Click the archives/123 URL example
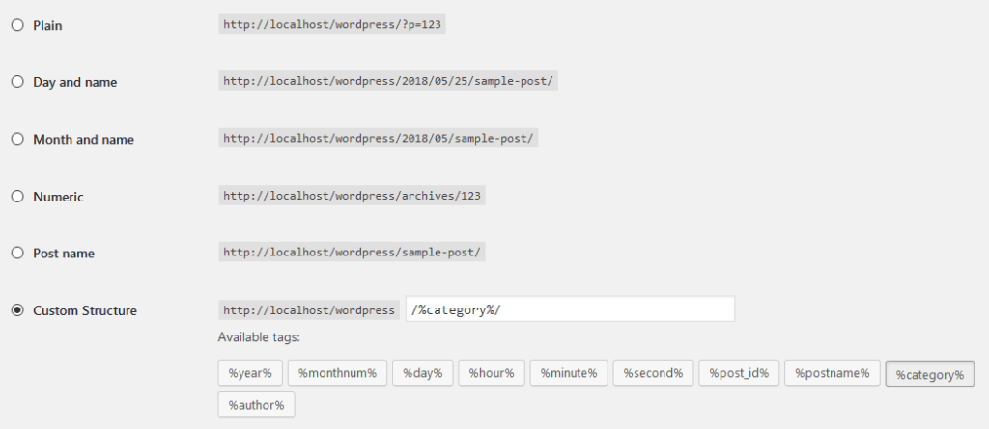989x429 pixels. click(x=352, y=196)
